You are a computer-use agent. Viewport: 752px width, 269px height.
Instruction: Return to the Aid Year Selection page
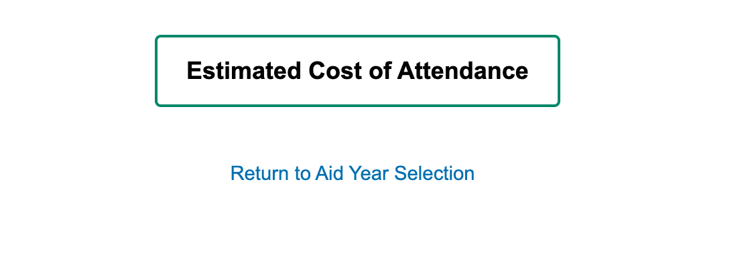pos(353,173)
